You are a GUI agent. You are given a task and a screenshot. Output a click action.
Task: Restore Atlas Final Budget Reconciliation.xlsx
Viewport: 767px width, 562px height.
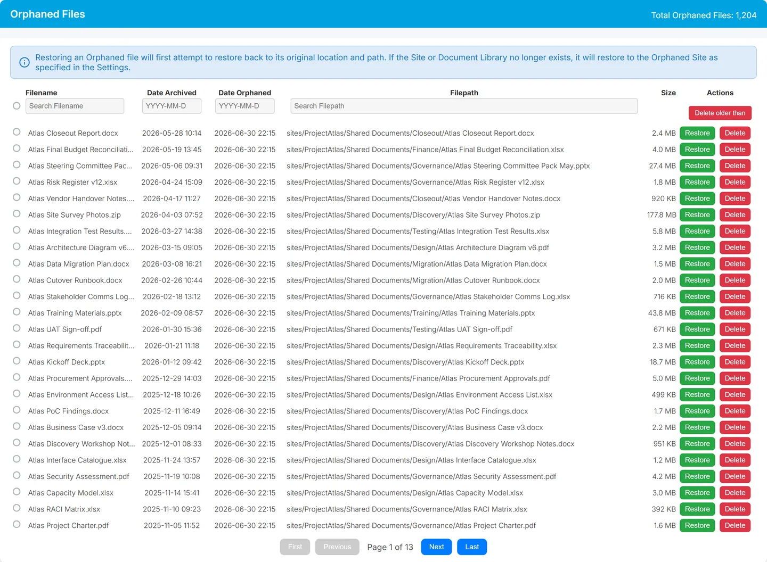(697, 150)
